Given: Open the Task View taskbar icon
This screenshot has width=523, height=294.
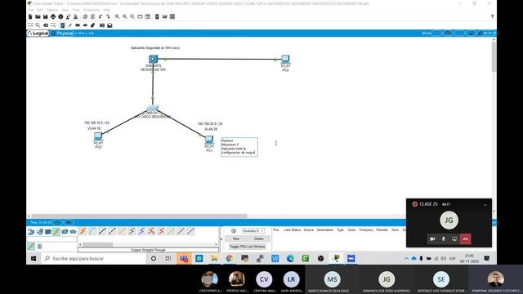Looking at the screenshot, I should coord(168,258).
